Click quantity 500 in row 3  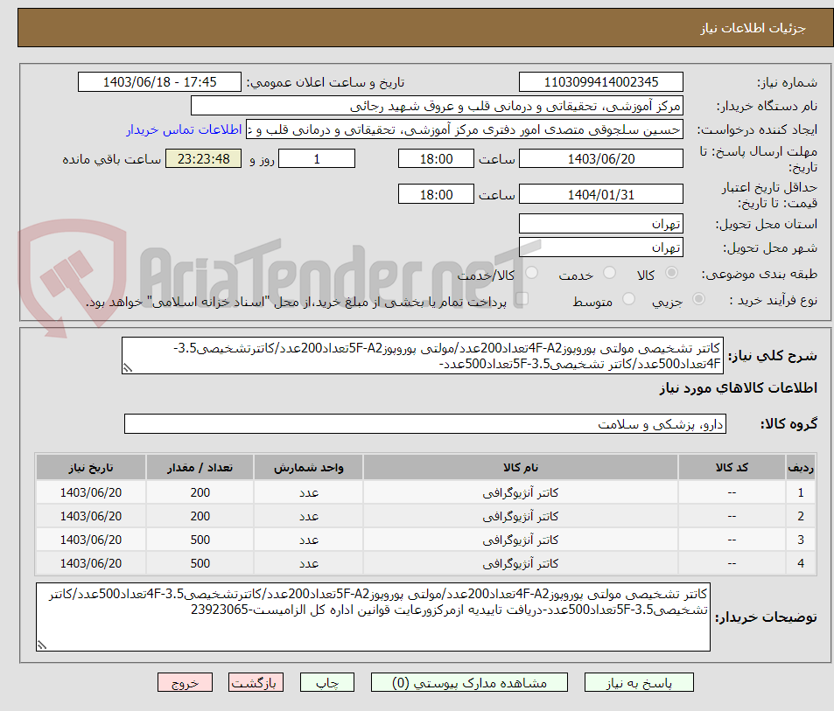[x=200, y=540]
